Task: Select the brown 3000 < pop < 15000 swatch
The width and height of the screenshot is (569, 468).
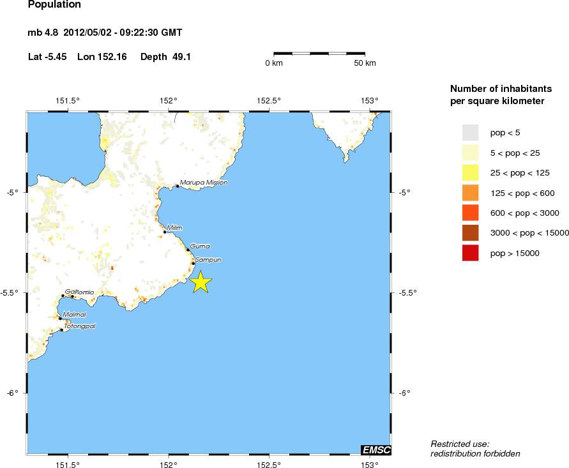Action: (470, 233)
